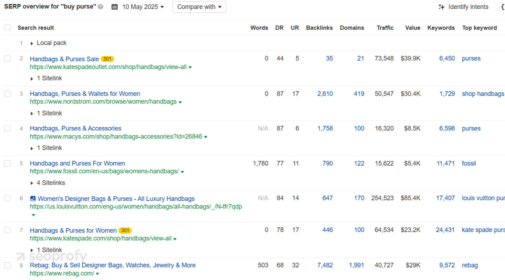Visit the fossil.com womens-handbags URL
The height and width of the screenshot is (280, 505).
coord(104,171)
